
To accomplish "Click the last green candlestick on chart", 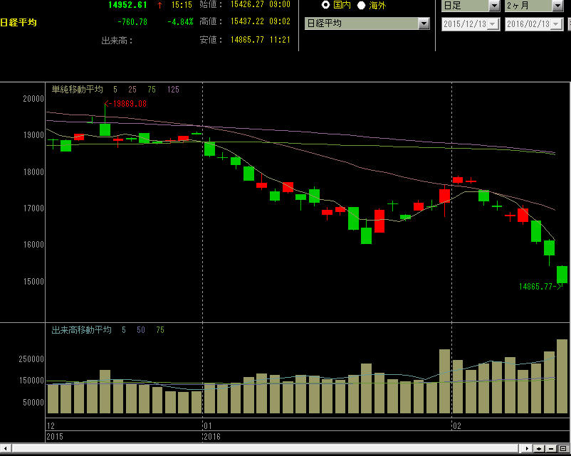I will pyautogui.click(x=562, y=274).
